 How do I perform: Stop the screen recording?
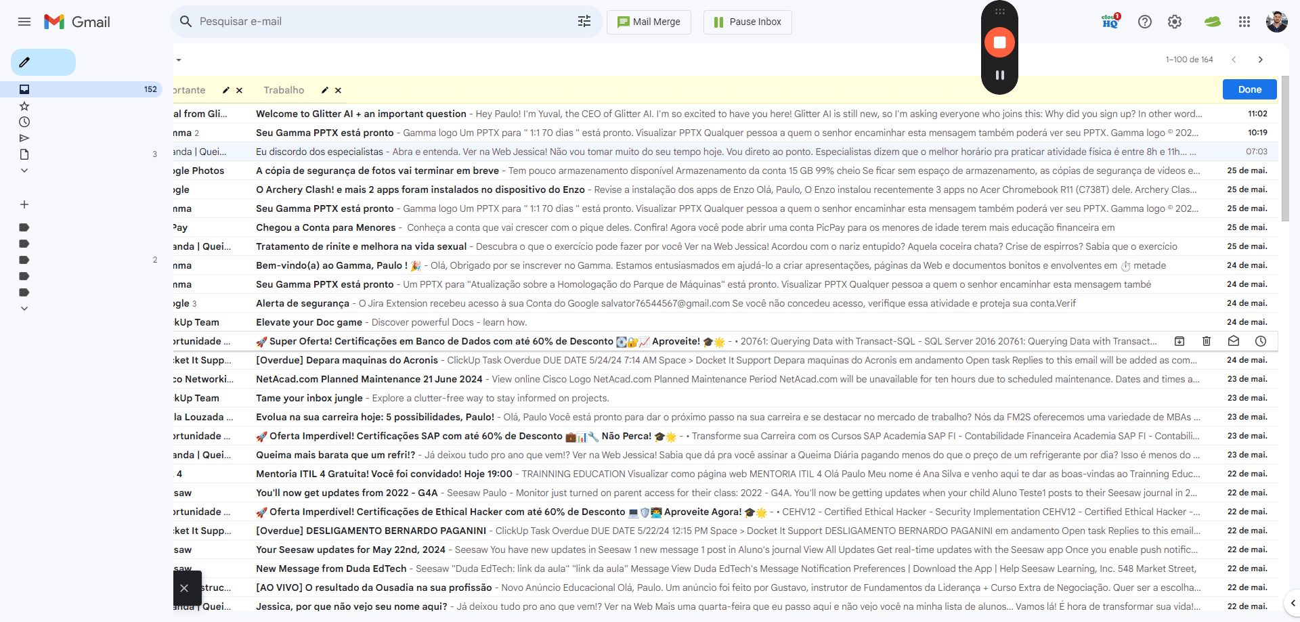click(x=999, y=42)
